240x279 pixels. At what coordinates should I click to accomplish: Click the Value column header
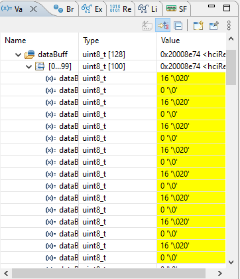pyautogui.click(x=192, y=41)
